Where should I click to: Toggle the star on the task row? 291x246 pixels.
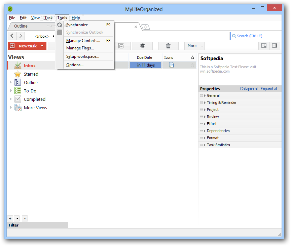pyautogui.click(x=192, y=65)
